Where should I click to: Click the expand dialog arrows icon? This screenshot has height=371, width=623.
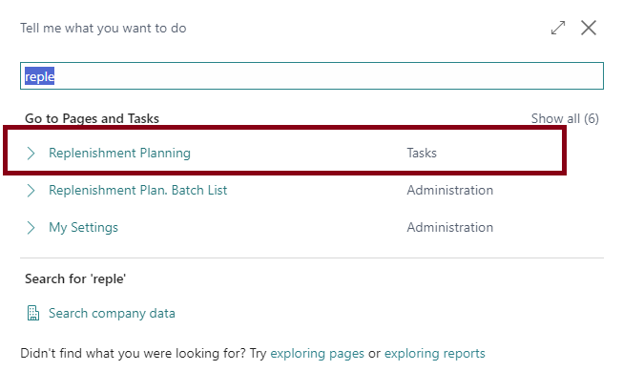[558, 28]
